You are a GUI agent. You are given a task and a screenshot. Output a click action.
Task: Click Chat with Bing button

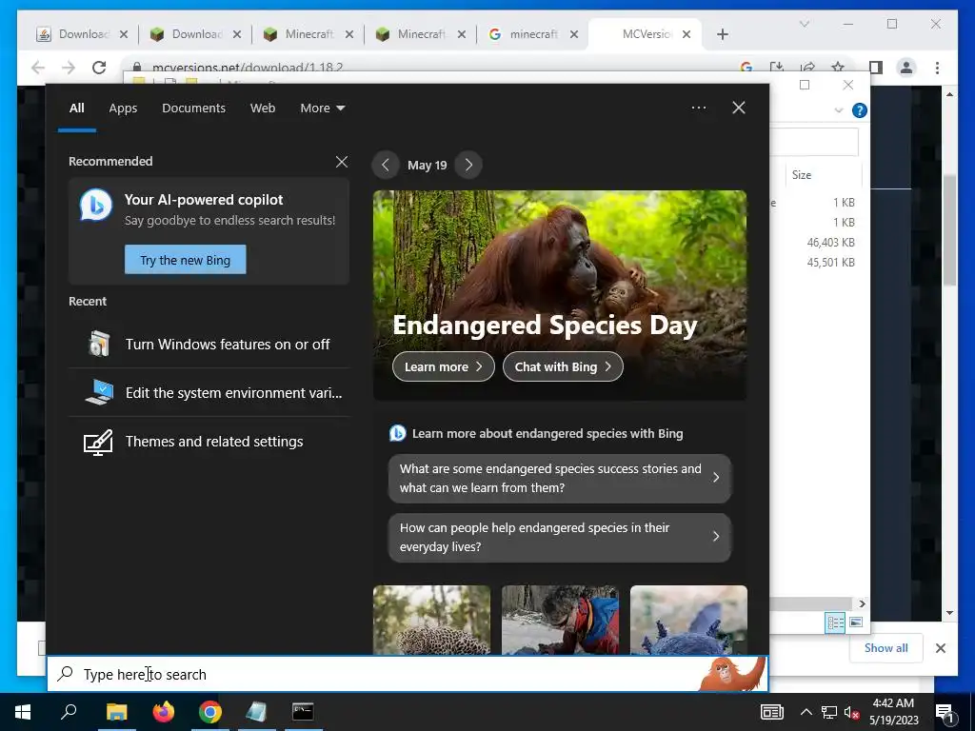click(x=563, y=366)
